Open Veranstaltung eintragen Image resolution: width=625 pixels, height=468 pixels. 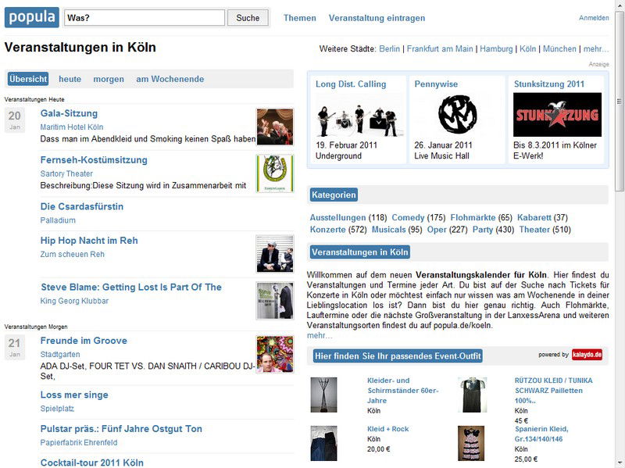click(x=377, y=18)
